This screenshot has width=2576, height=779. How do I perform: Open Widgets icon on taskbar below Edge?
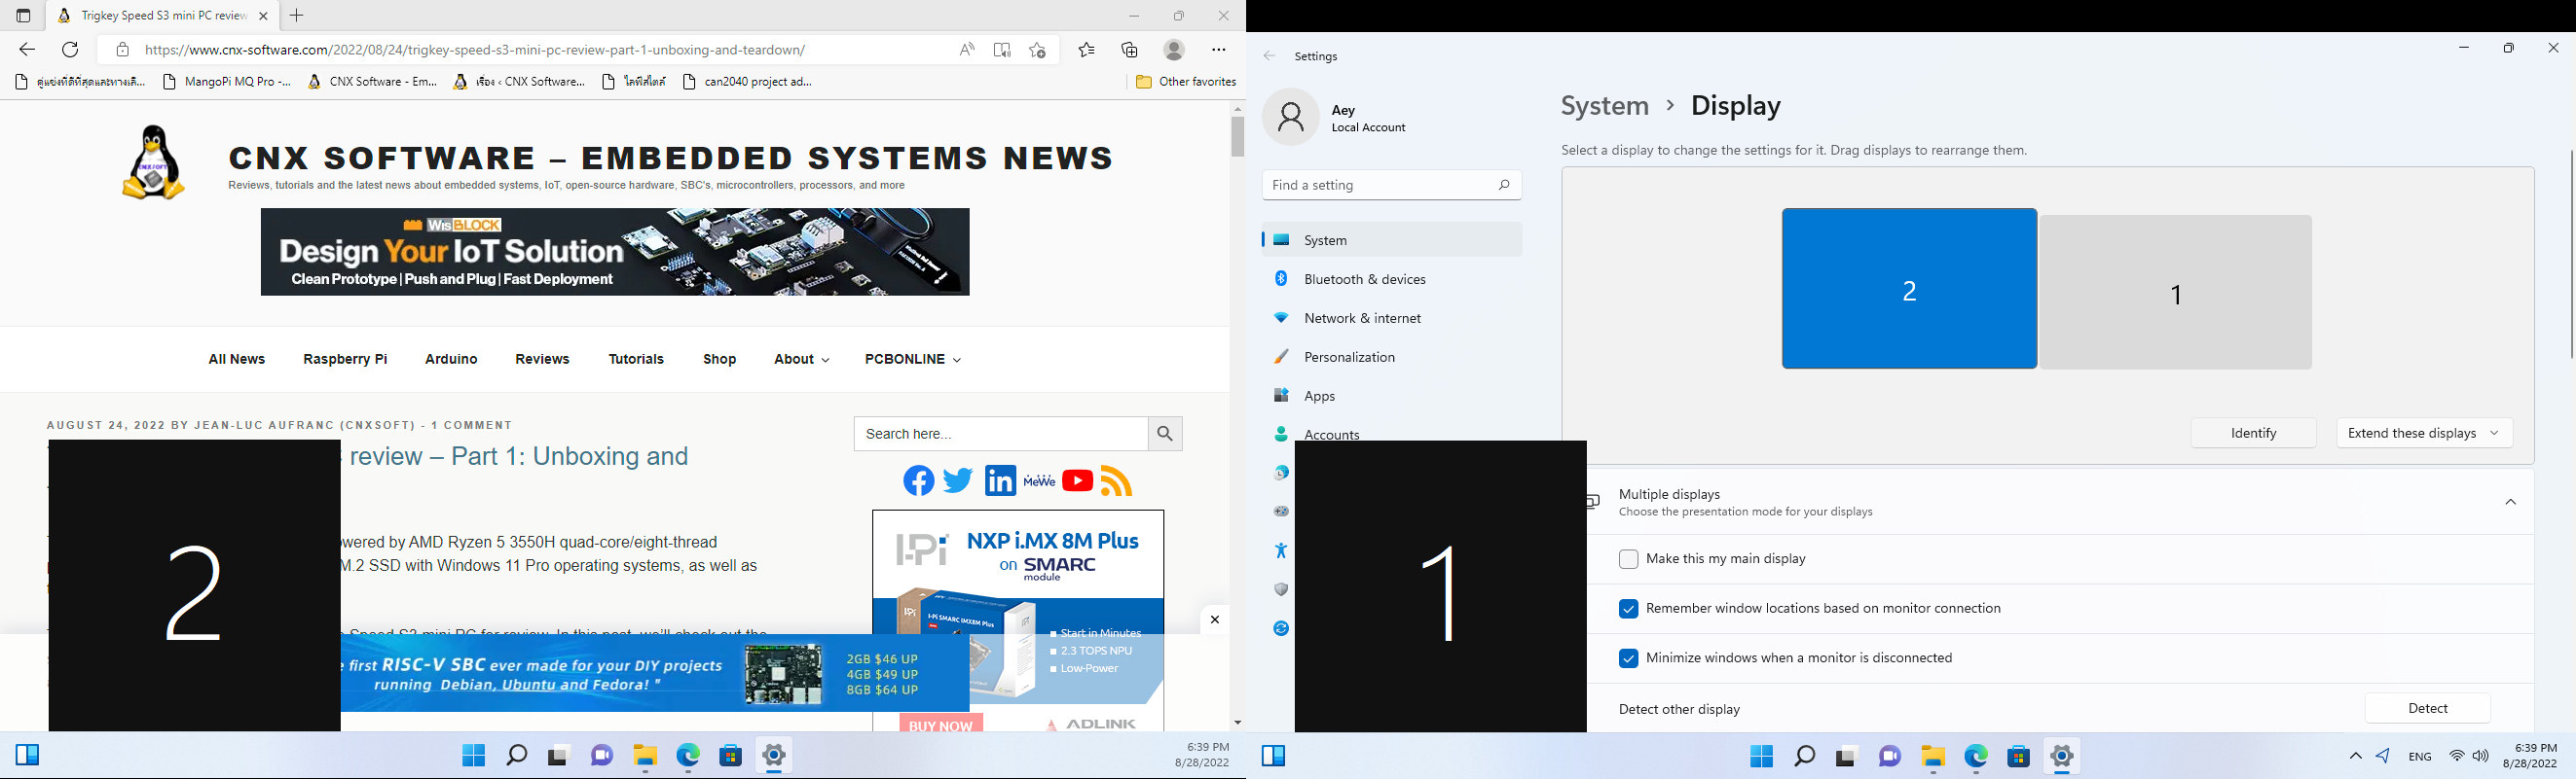pos(28,755)
